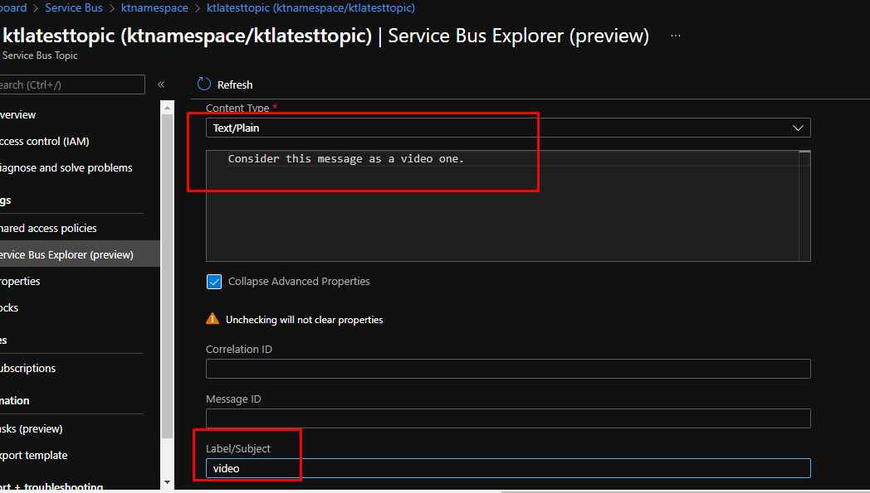Select Service Bus Explorer (preview) item

click(x=66, y=254)
